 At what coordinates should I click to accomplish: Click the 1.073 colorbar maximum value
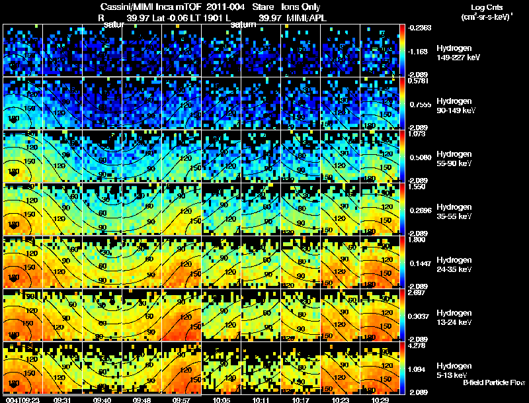417,134
